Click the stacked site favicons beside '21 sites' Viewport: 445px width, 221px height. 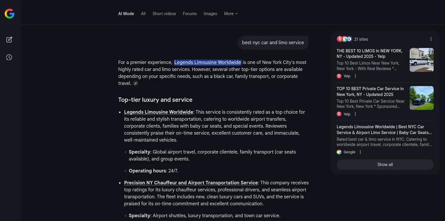(345, 39)
